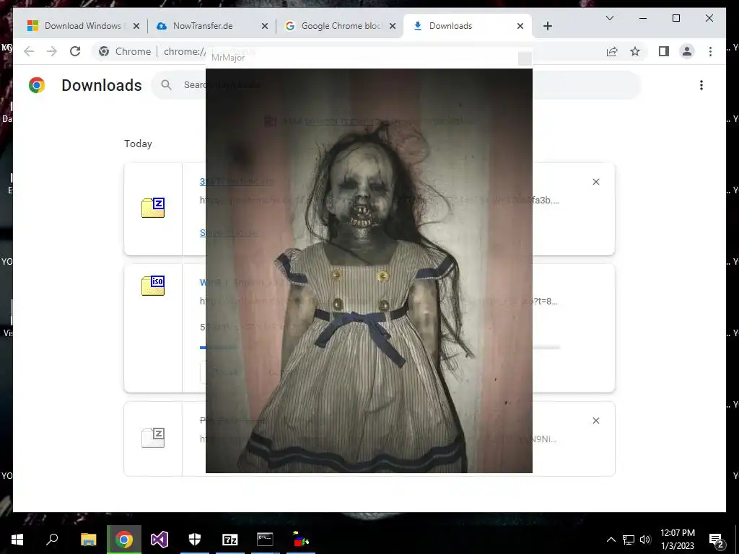Image resolution: width=739 pixels, height=554 pixels.
Task: Click the 7z archive file icon
Action: (153, 208)
